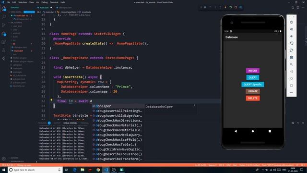Open Chrome from the taskbar

[x=98, y=170]
